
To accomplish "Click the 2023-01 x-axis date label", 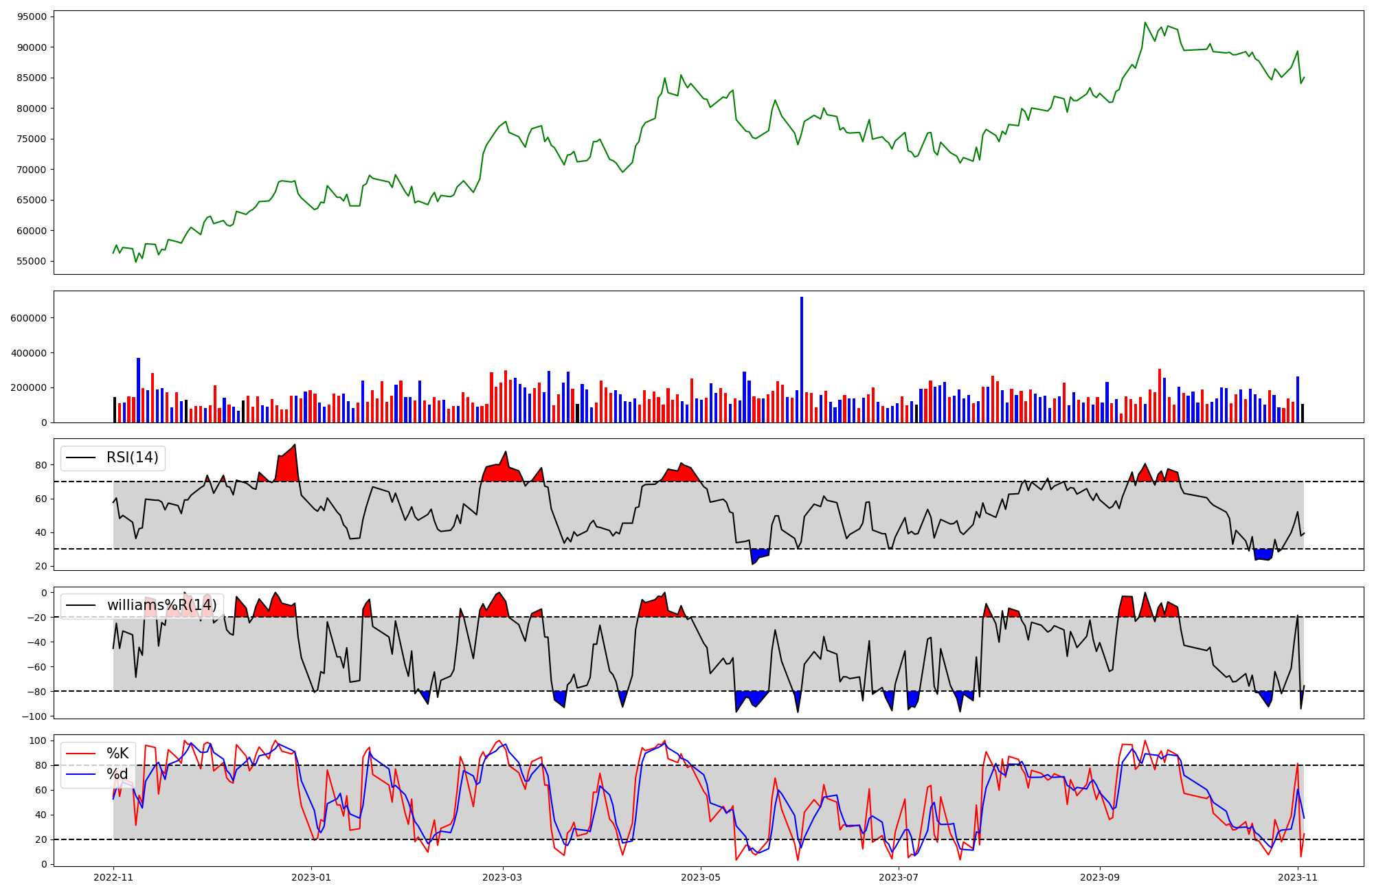I will click(311, 877).
